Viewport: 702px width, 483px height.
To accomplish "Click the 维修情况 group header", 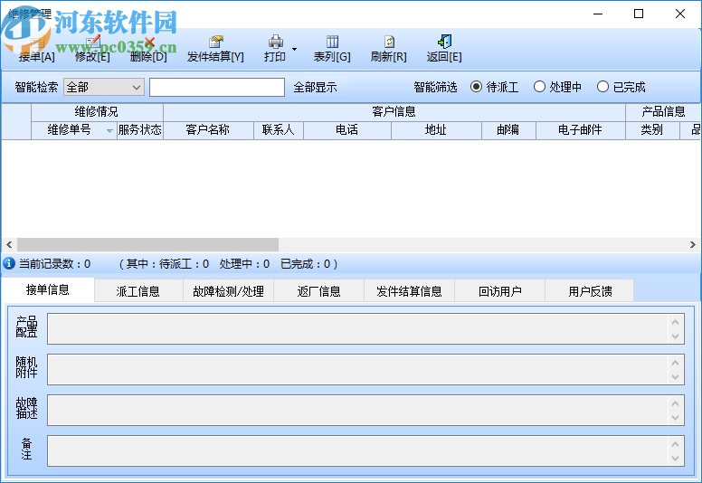I will pyautogui.click(x=97, y=112).
